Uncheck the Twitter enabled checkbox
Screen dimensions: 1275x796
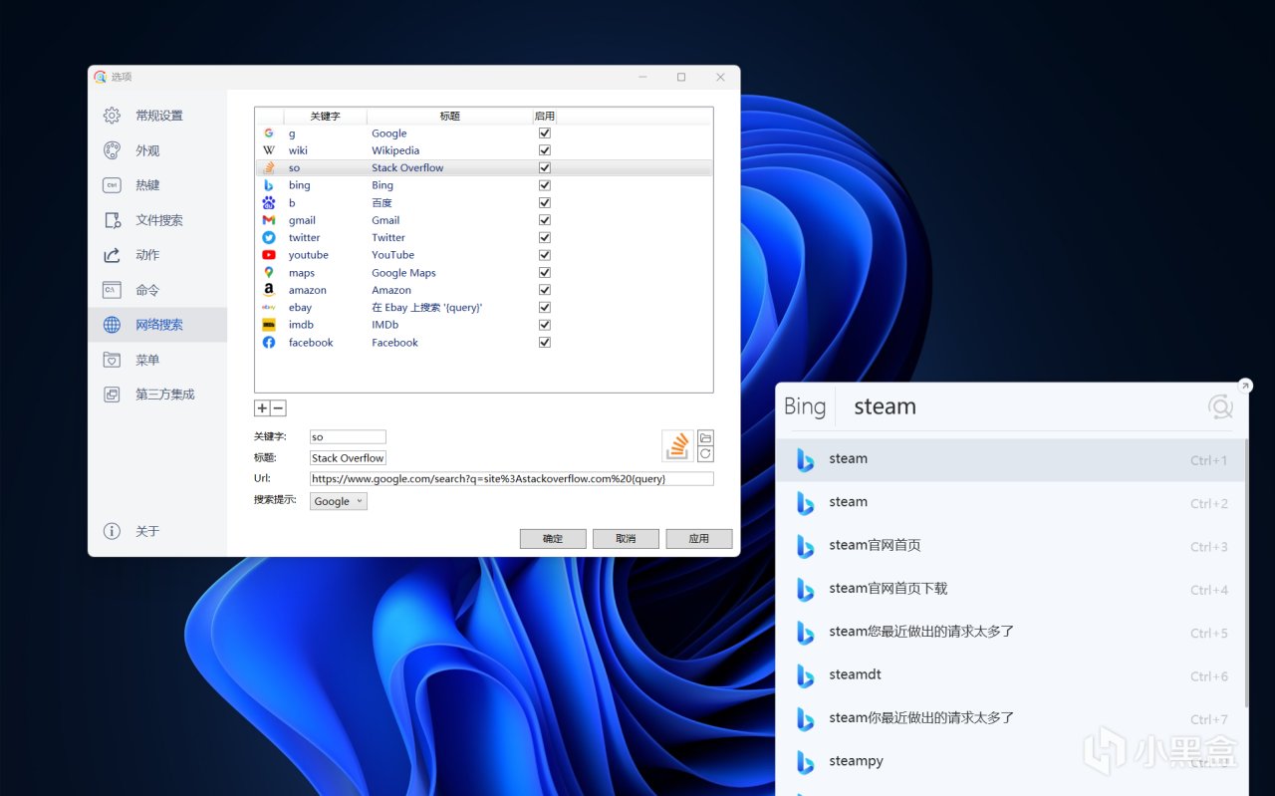(x=545, y=237)
